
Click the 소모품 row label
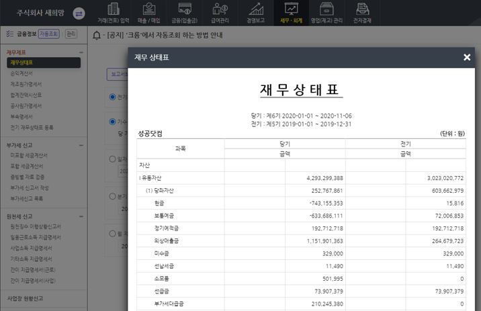(161, 279)
